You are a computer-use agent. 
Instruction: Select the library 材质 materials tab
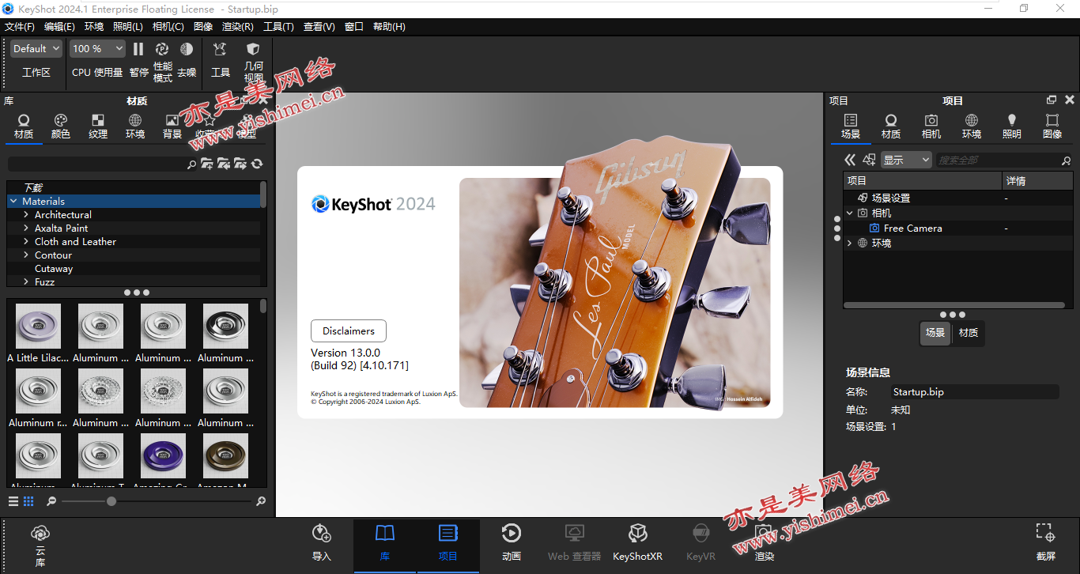(x=24, y=127)
